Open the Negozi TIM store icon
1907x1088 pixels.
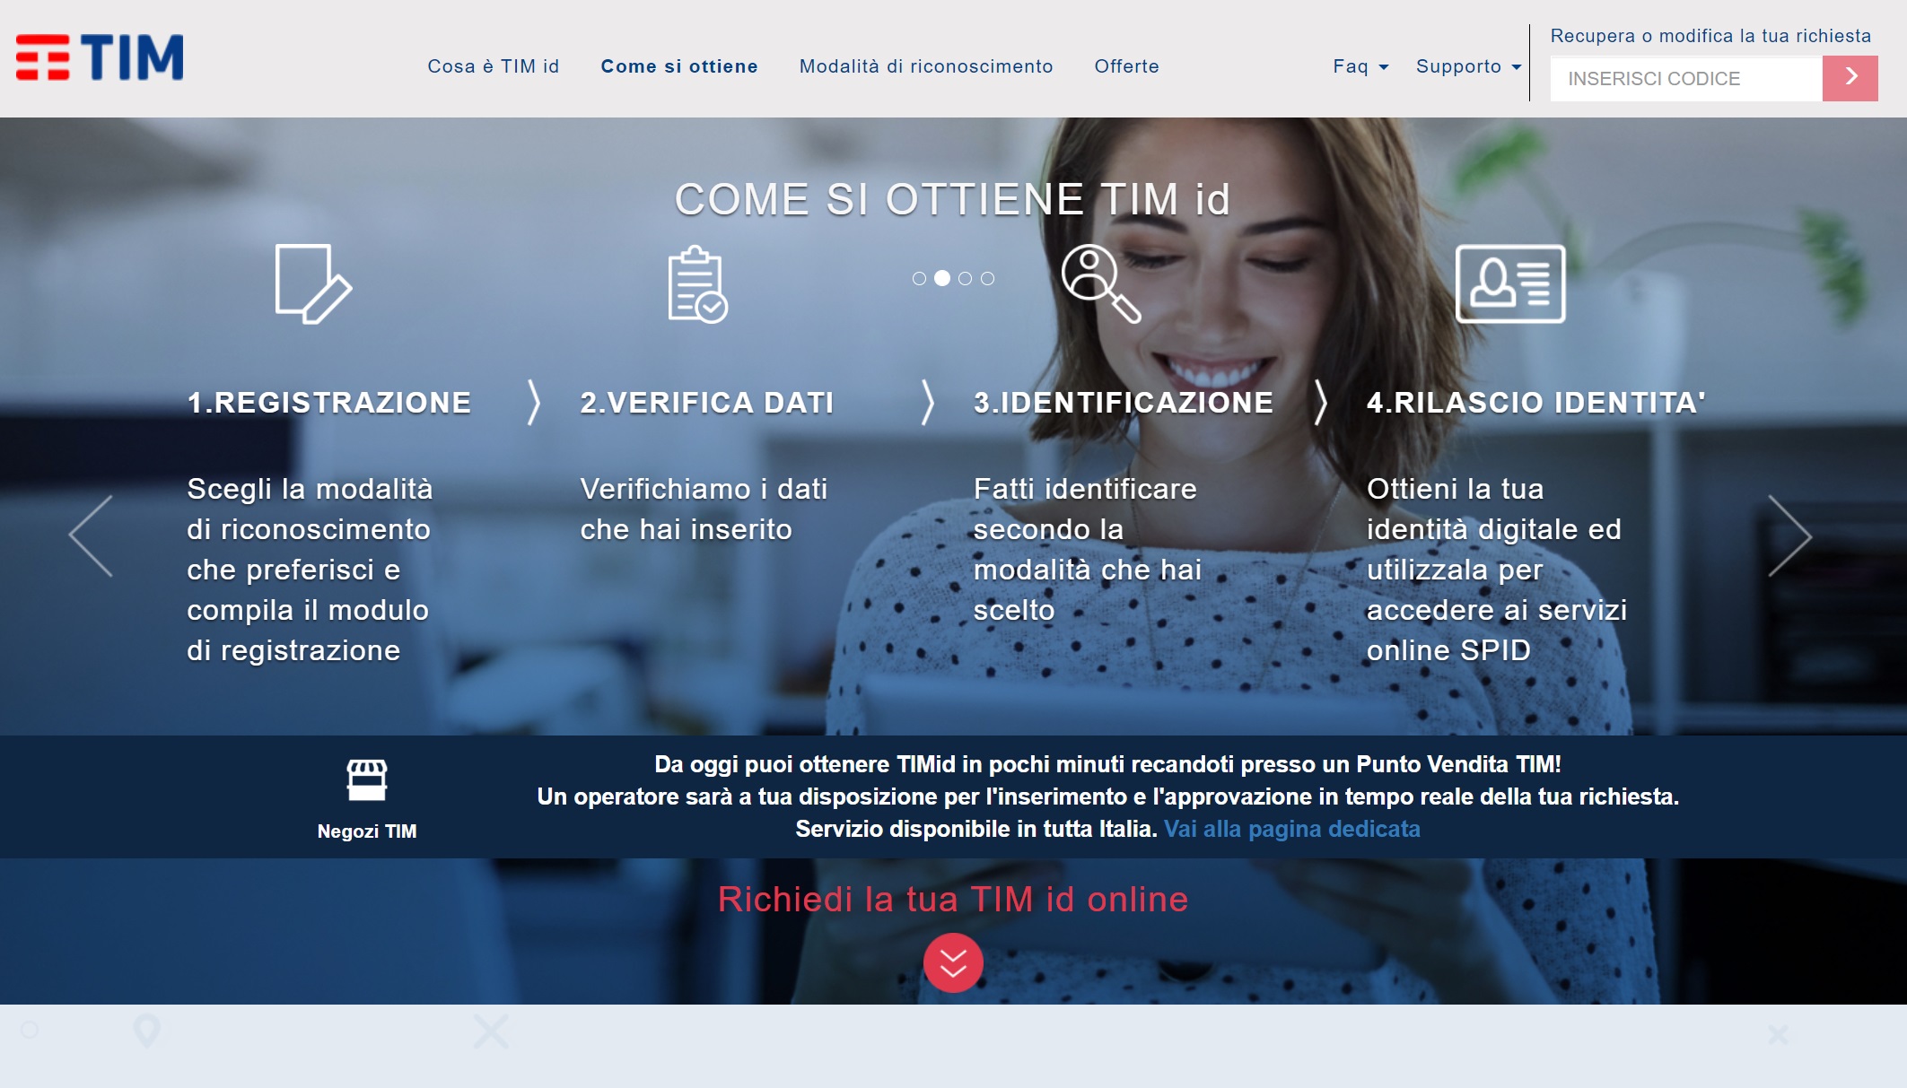coord(367,779)
